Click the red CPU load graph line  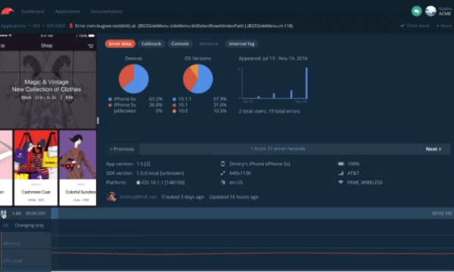point(253,254)
